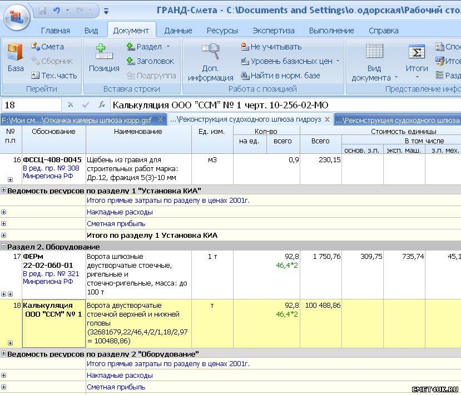
Task: Click Найти в норм. базе
Action: click(x=280, y=76)
